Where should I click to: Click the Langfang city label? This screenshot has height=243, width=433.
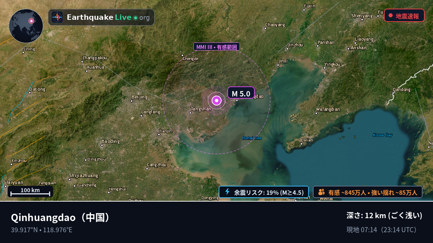pyautogui.click(x=151, y=112)
